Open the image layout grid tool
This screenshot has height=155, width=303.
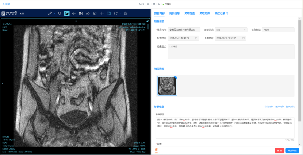point(81,13)
